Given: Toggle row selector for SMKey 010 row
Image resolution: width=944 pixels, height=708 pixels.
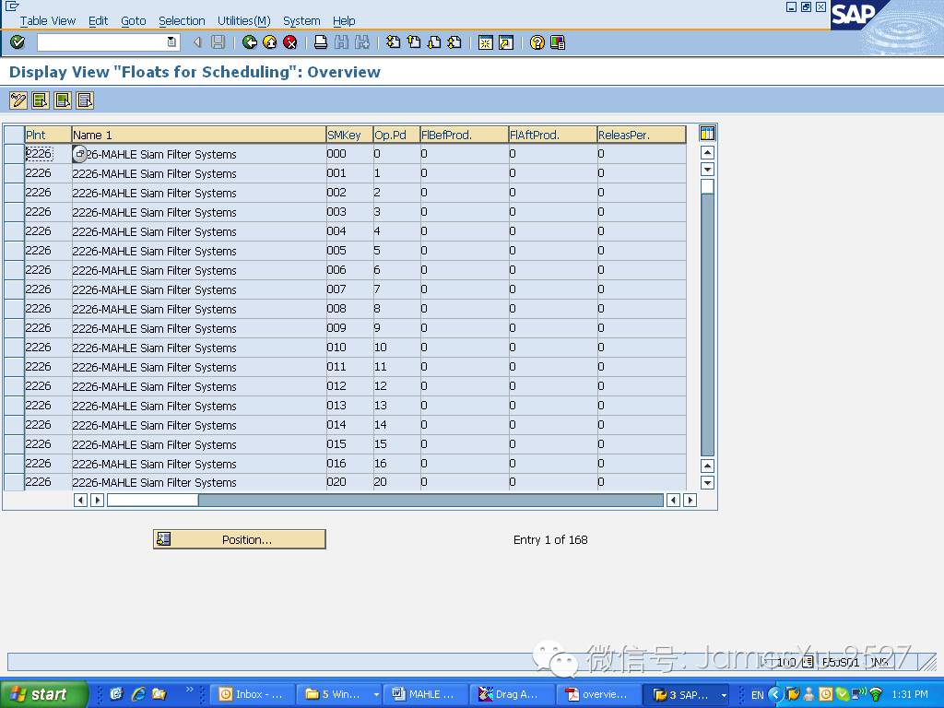Looking at the screenshot, I should [x=14, y=348].
